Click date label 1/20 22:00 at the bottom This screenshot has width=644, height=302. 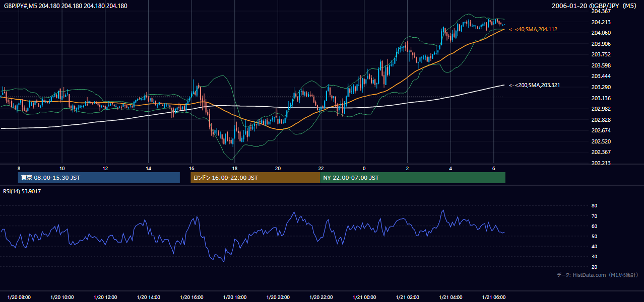[321, 297]
